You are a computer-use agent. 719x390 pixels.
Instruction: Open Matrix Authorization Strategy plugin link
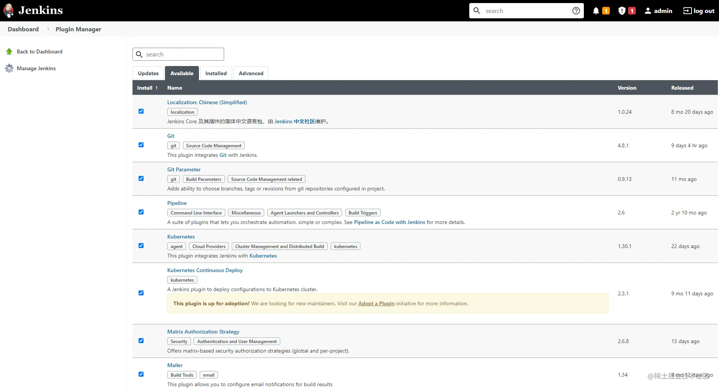pos(203,332)
